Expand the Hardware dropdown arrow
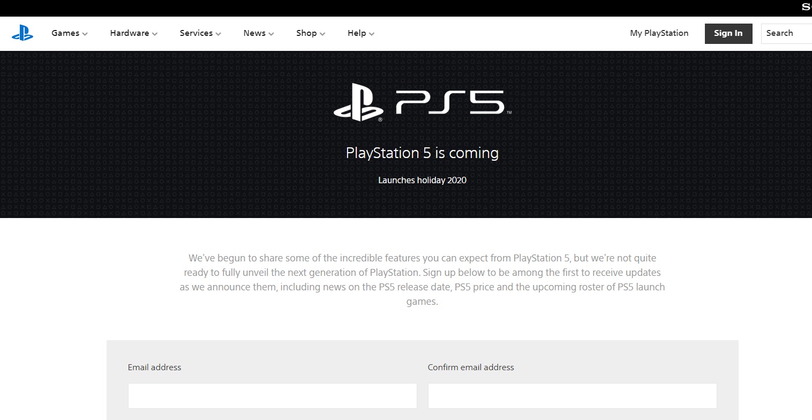 click(155, 34)
